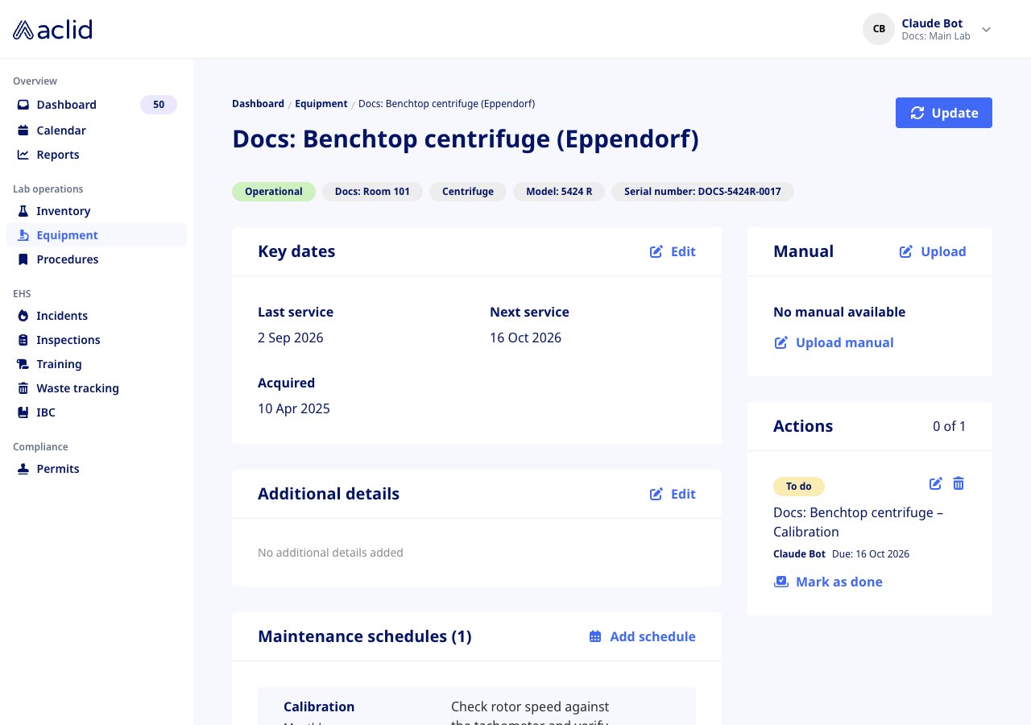Click the Dashboard inbox icon in sidebar
Image resolution: width=1031 pixels, height=725 pixels.
(23, 105)
